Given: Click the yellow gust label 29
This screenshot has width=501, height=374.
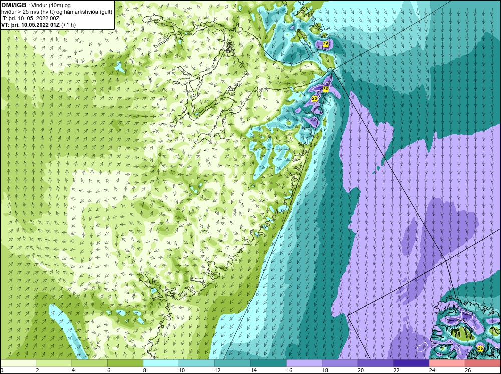Looking at the screenshot, I should [x=315, y=98].
